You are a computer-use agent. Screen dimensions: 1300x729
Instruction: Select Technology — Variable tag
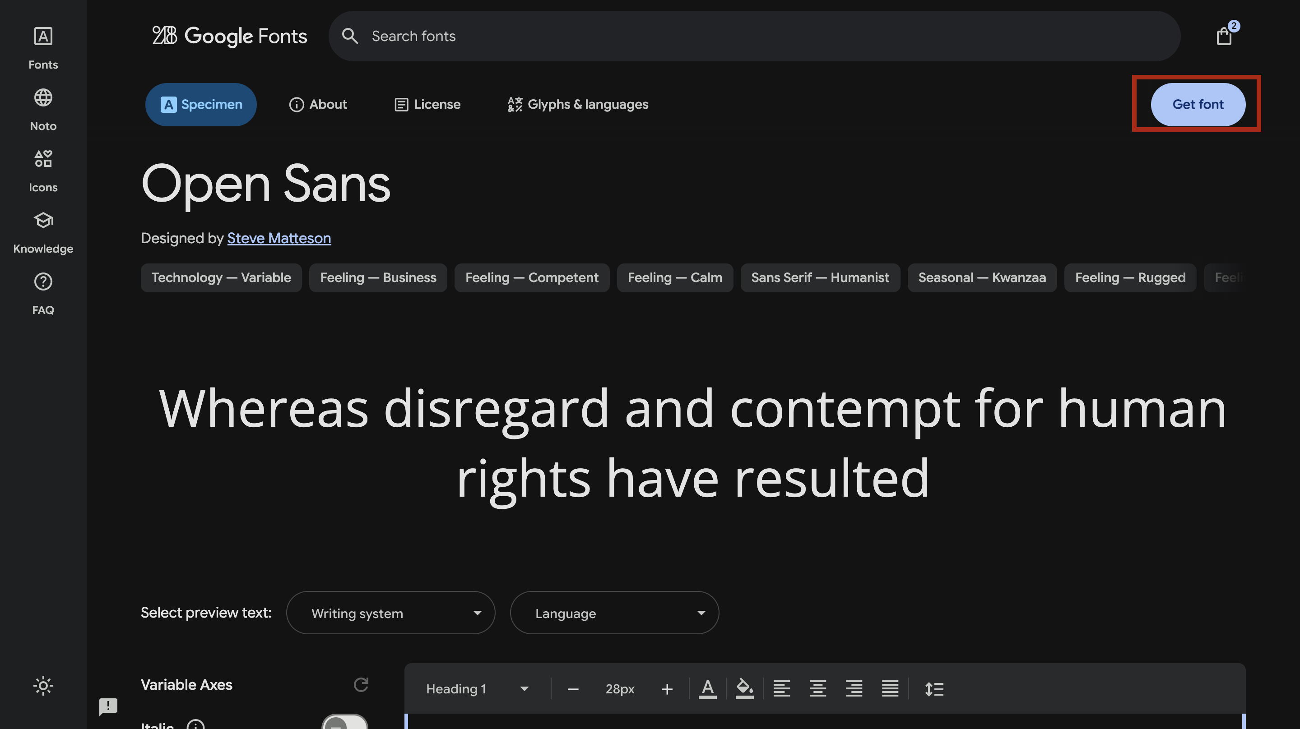click(x=221, y=277)
